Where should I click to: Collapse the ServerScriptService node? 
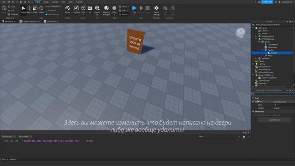(x=253, y=75)
